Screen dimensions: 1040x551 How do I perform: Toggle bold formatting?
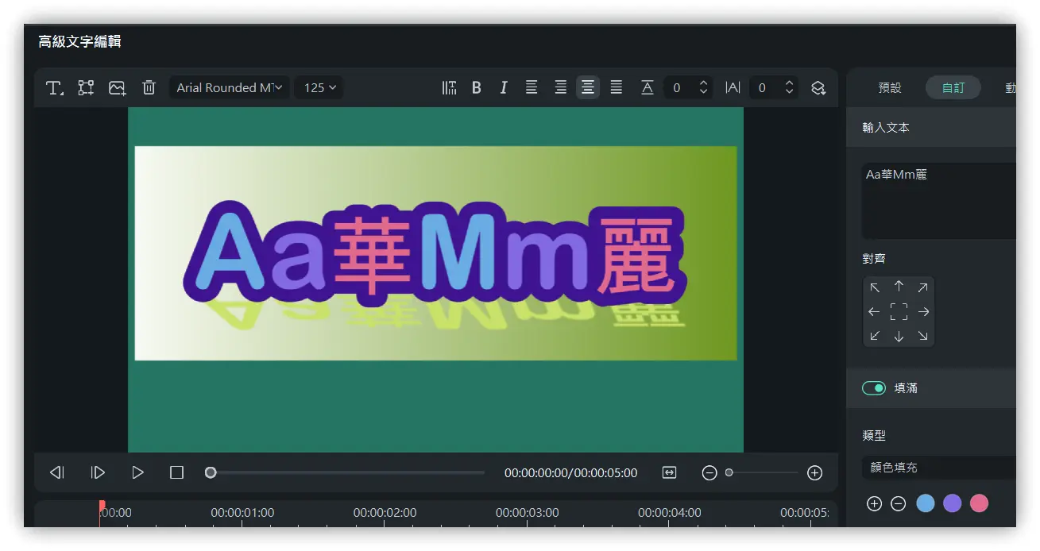click(x=476, y=87)
